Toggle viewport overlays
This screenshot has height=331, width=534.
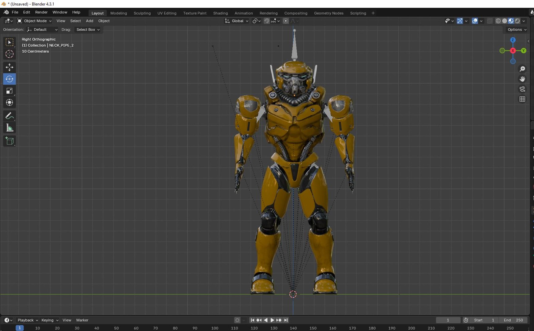pyautogui.click(x=475, y=21)
